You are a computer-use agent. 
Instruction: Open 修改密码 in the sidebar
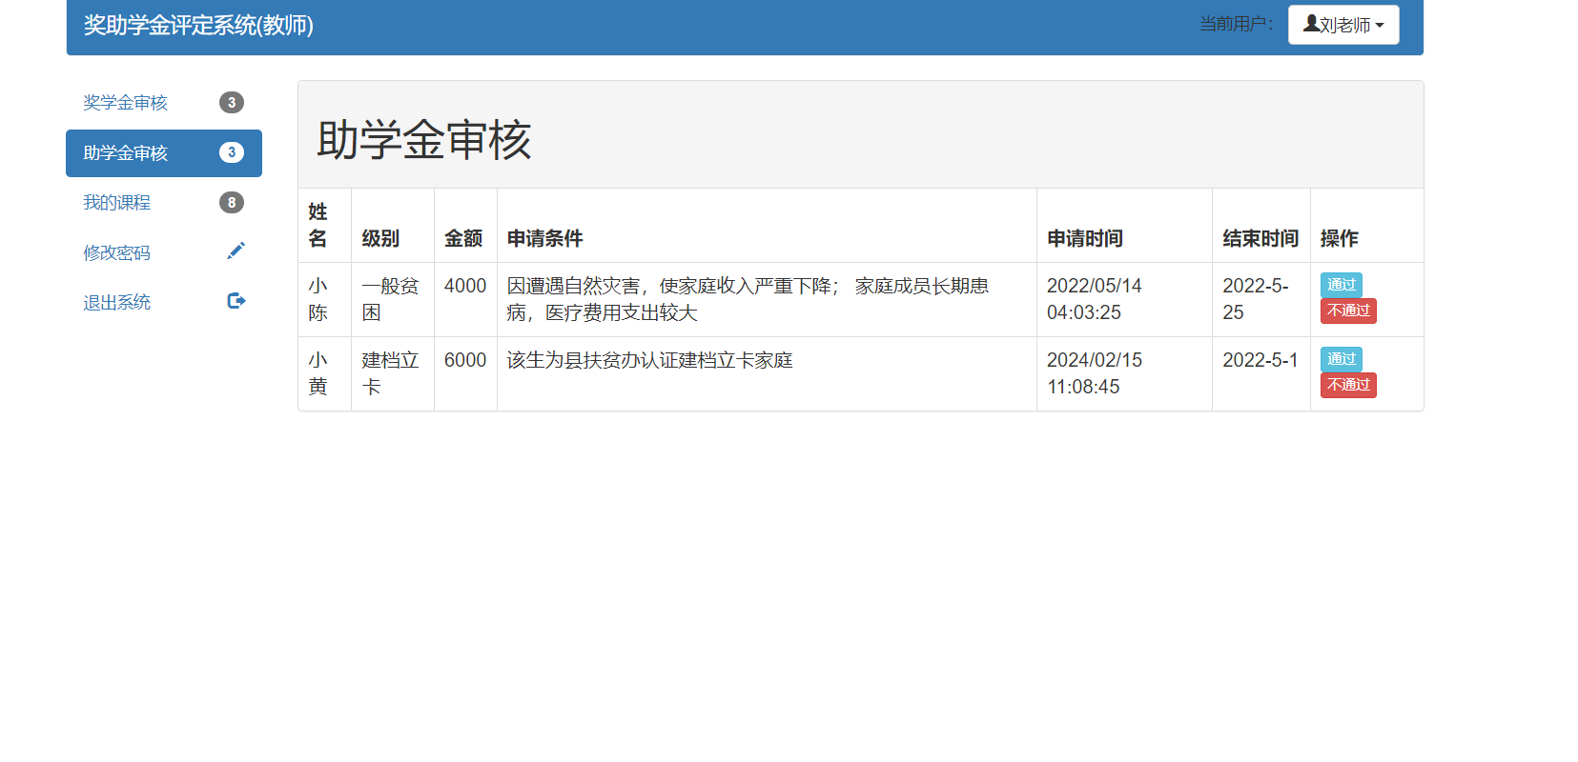(164, 252)
